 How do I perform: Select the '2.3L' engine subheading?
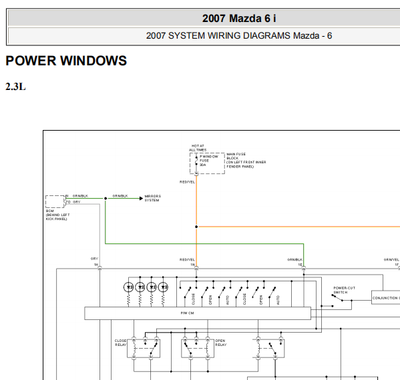pos(15,87)
